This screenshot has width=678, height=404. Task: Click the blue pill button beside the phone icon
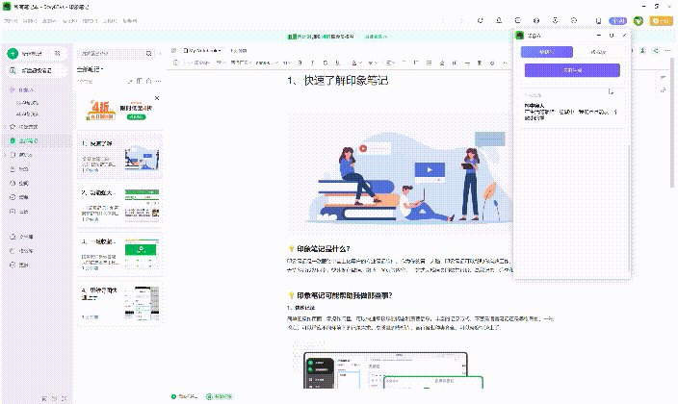click(617, 21)
